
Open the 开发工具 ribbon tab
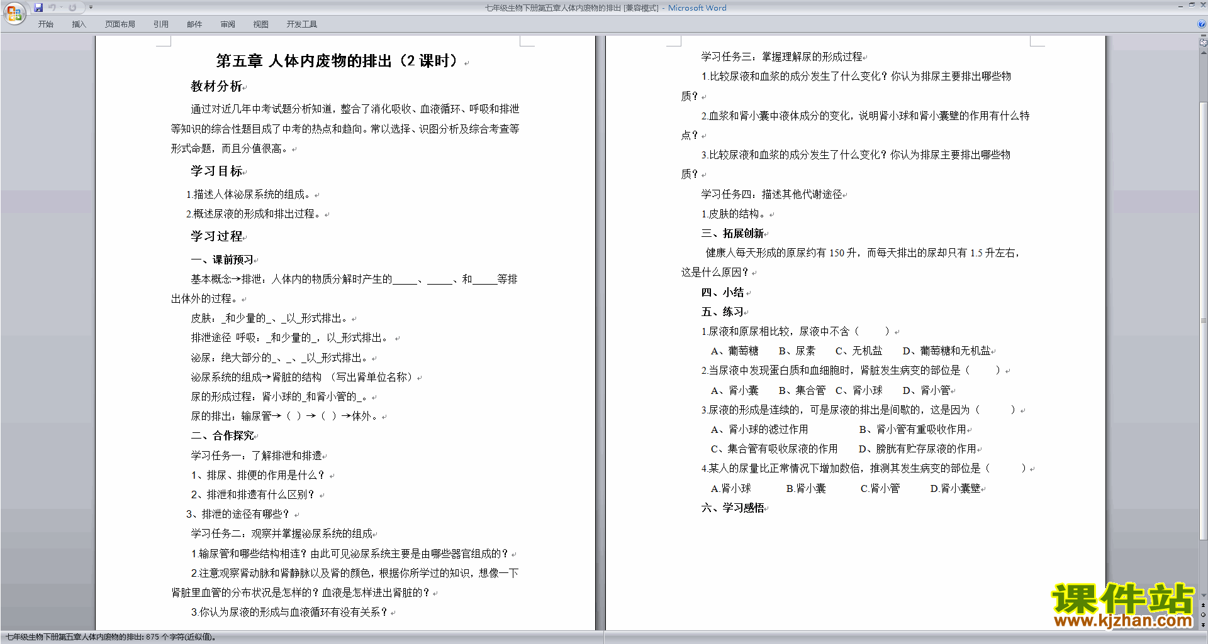tap(302, 24)
